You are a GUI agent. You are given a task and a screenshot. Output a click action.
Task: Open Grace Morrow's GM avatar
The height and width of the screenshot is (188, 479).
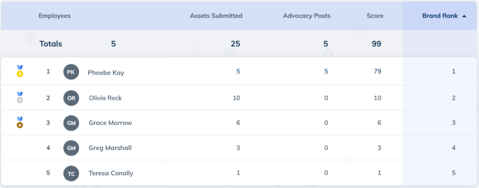71,123
